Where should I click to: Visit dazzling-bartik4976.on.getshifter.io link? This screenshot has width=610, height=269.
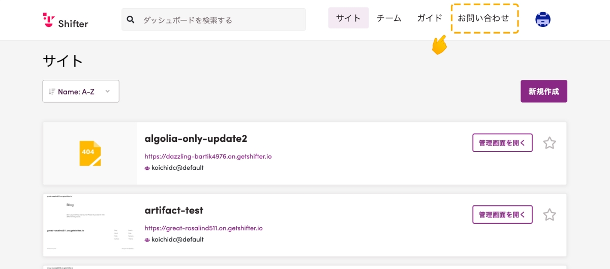(208, 156)
